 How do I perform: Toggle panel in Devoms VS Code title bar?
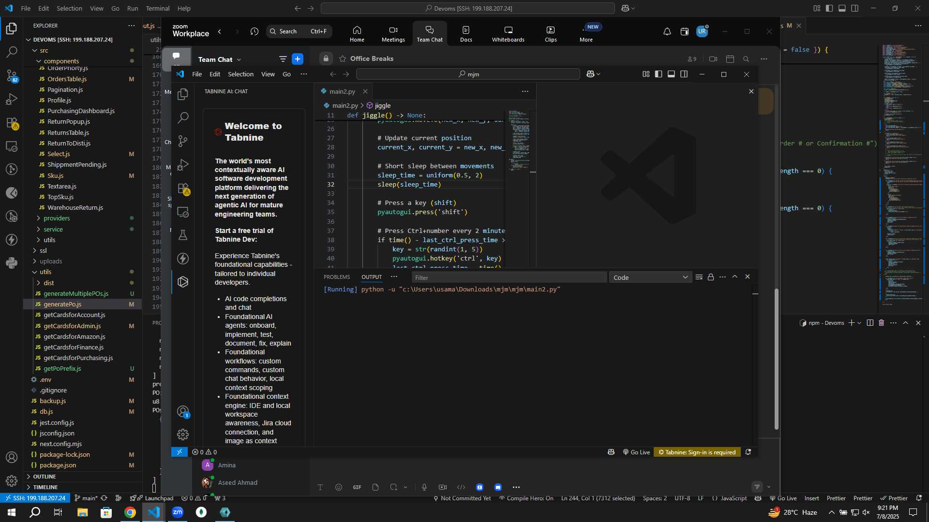click(x=842, y=8)
